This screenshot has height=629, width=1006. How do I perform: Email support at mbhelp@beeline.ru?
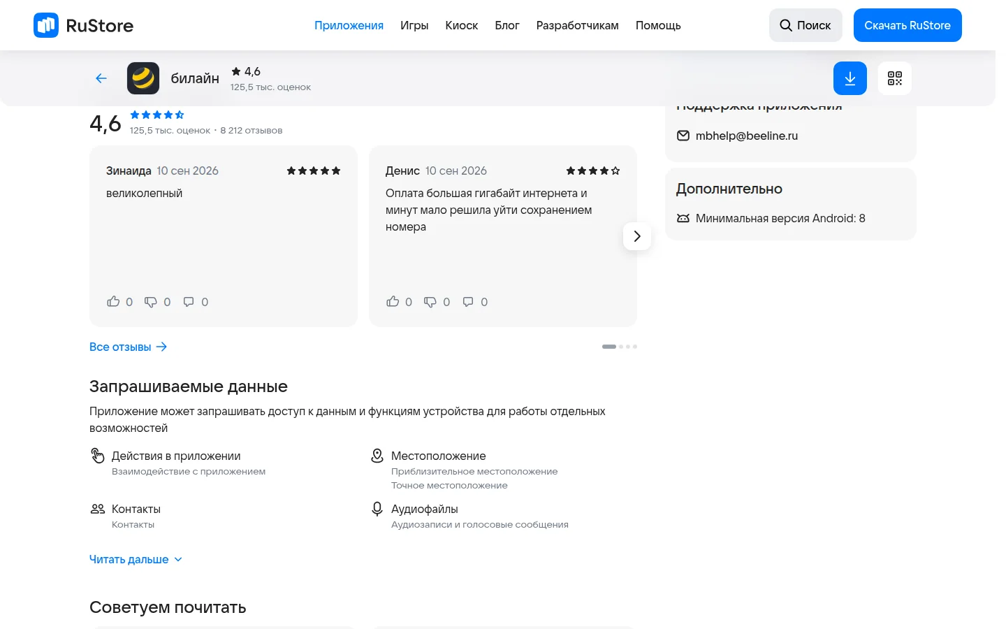tap(747, 136)
